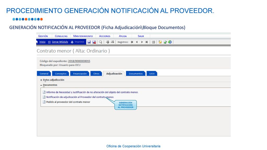Switch to the Financiación tab

[80, 74]
